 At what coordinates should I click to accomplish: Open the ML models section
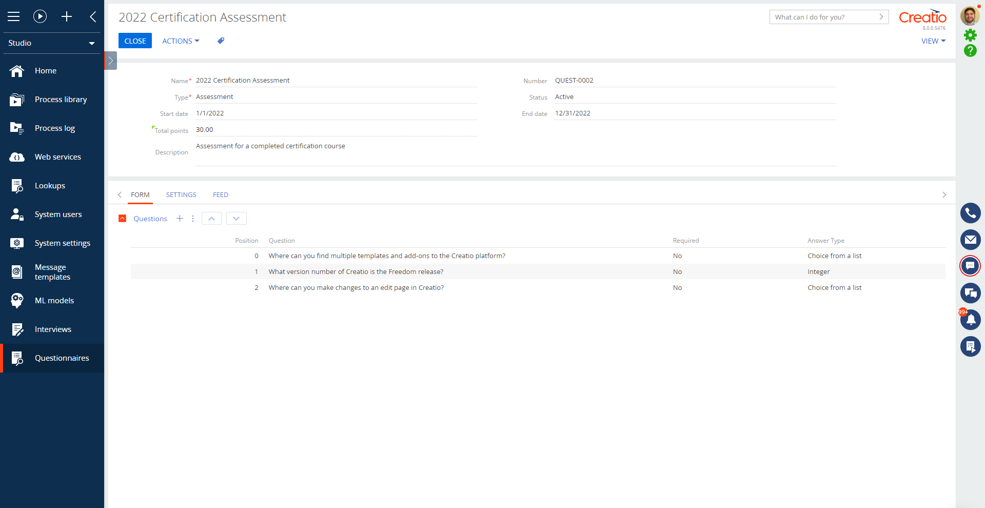click(54, 300)
